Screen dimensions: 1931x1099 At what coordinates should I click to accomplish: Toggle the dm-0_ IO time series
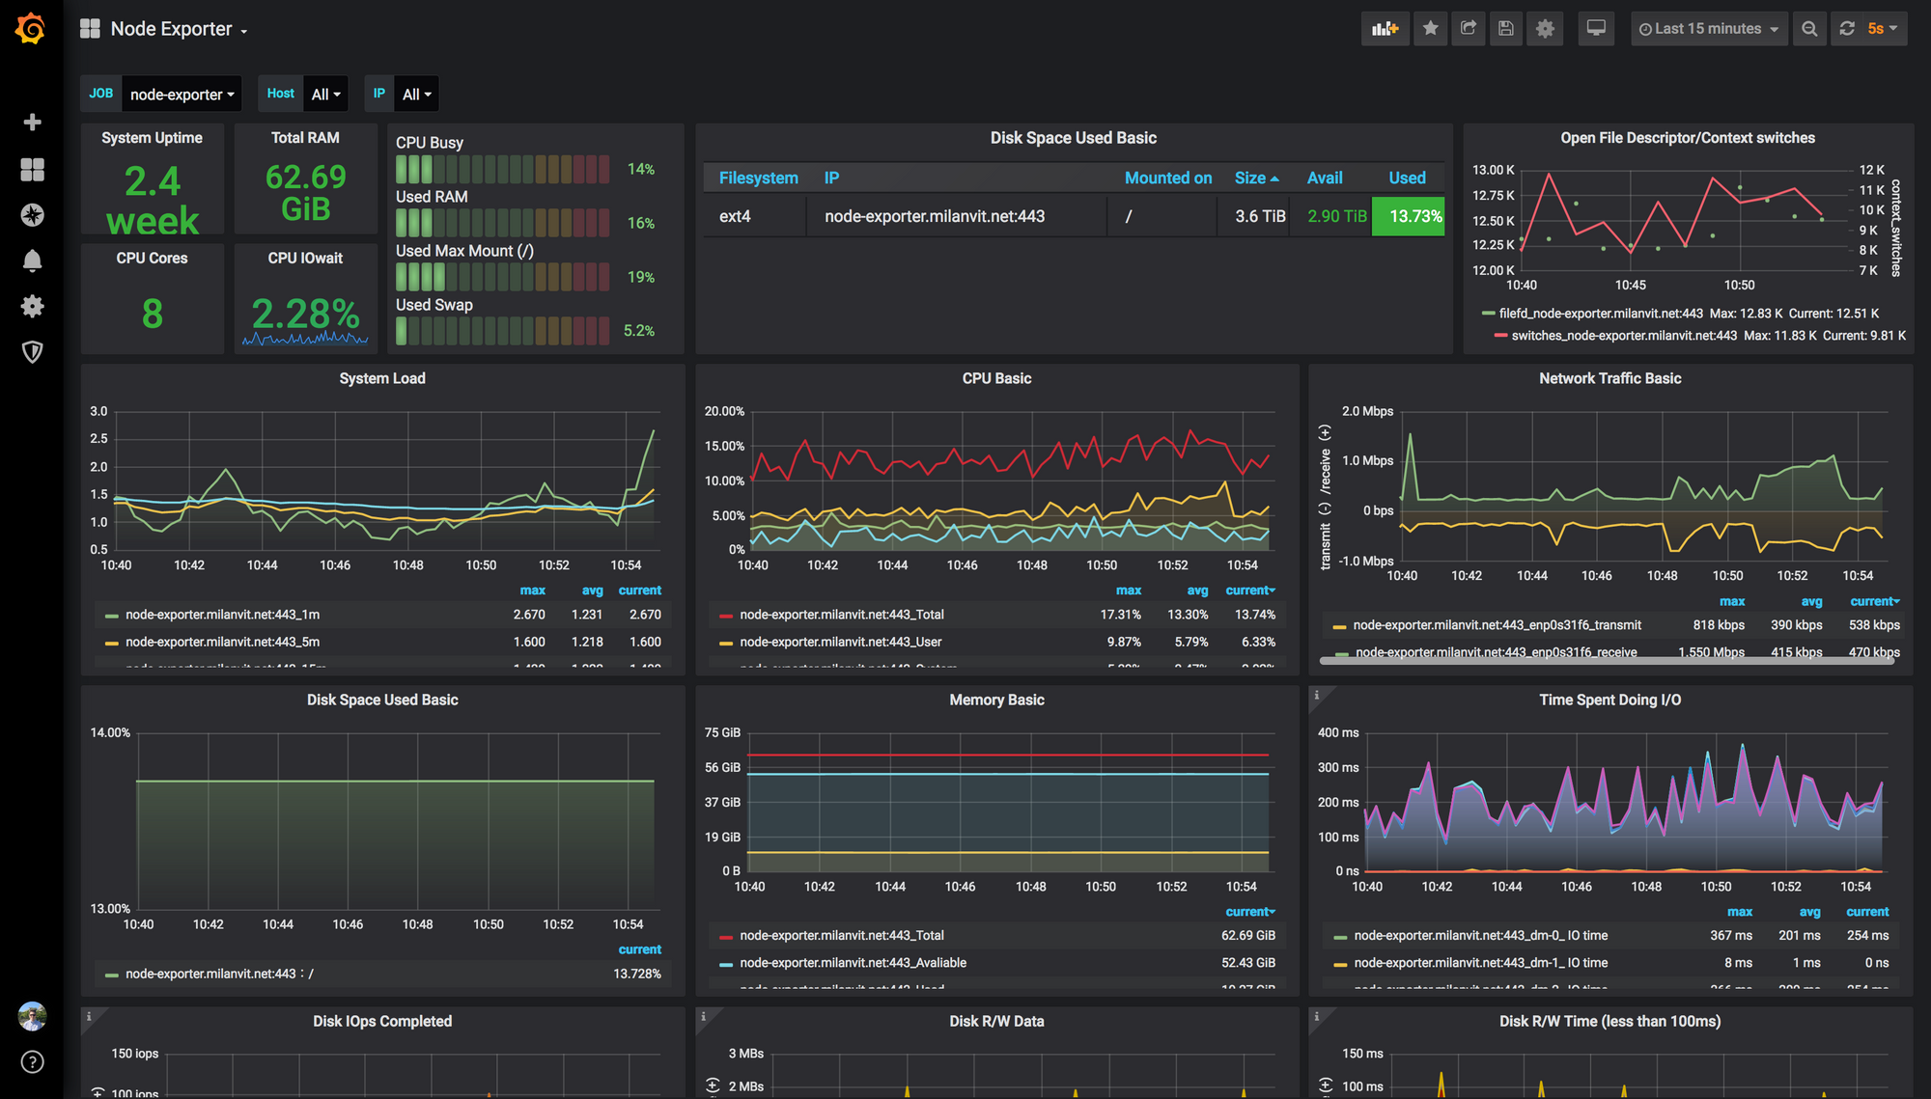point(1480,936)
